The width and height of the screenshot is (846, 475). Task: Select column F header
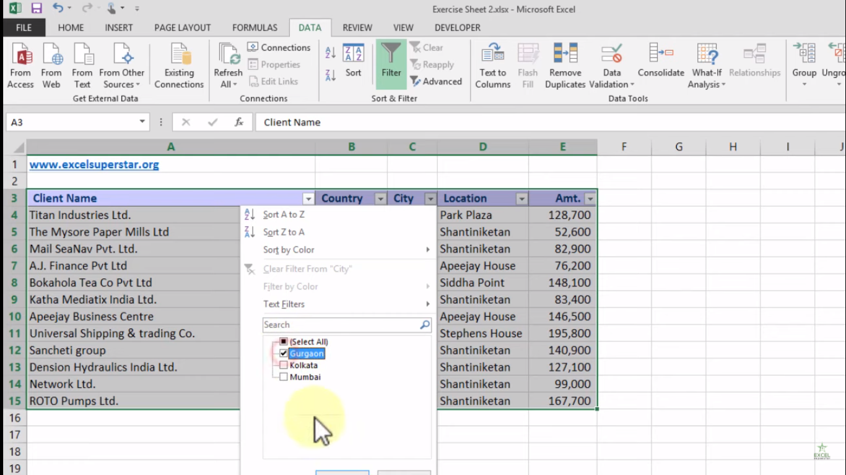tap(624, 147)
